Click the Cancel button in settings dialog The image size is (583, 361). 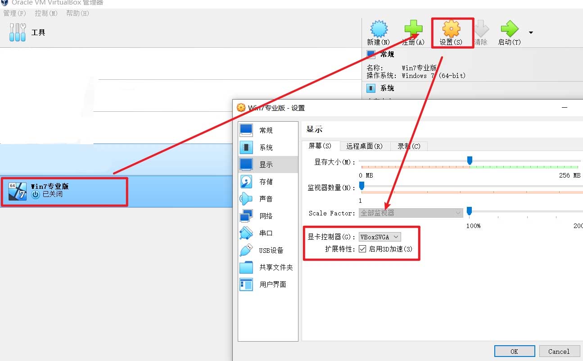point(559,352)
